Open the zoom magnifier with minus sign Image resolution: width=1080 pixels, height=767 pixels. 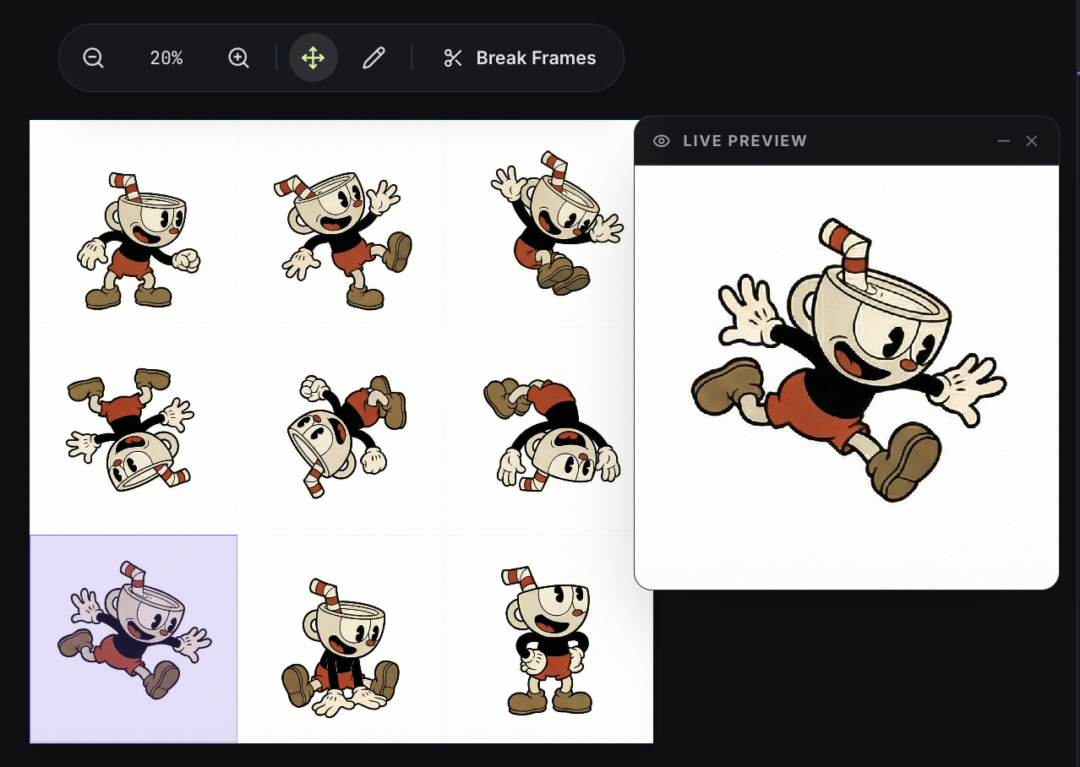click(93, 57)
